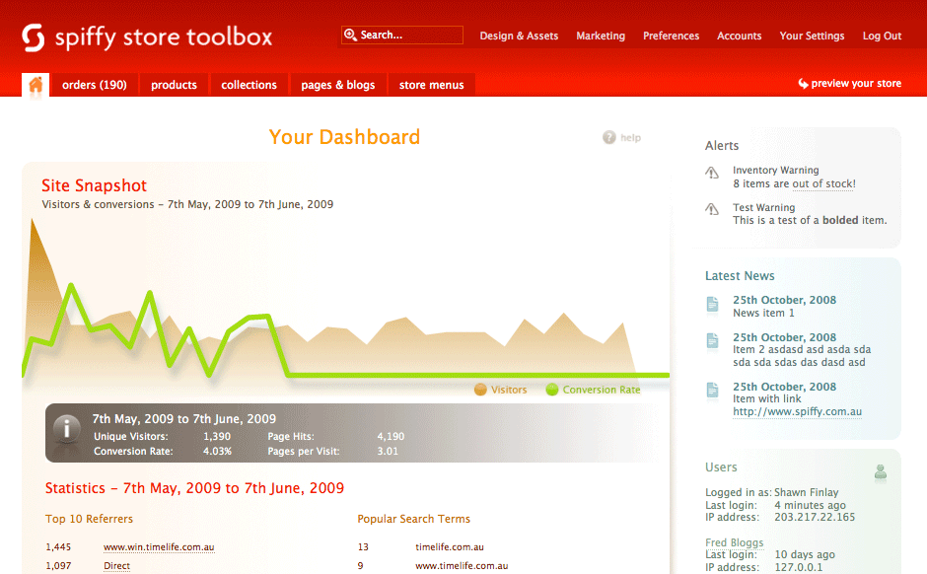This screenshot has width=927, height=574.
Task: Switch to the collections tab
Action: coord(249,85)
